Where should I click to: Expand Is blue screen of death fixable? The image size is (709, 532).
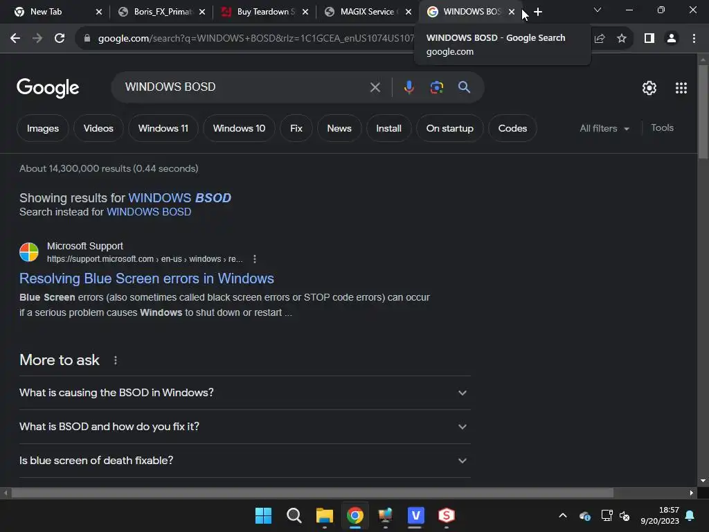[x=245, y=461]
